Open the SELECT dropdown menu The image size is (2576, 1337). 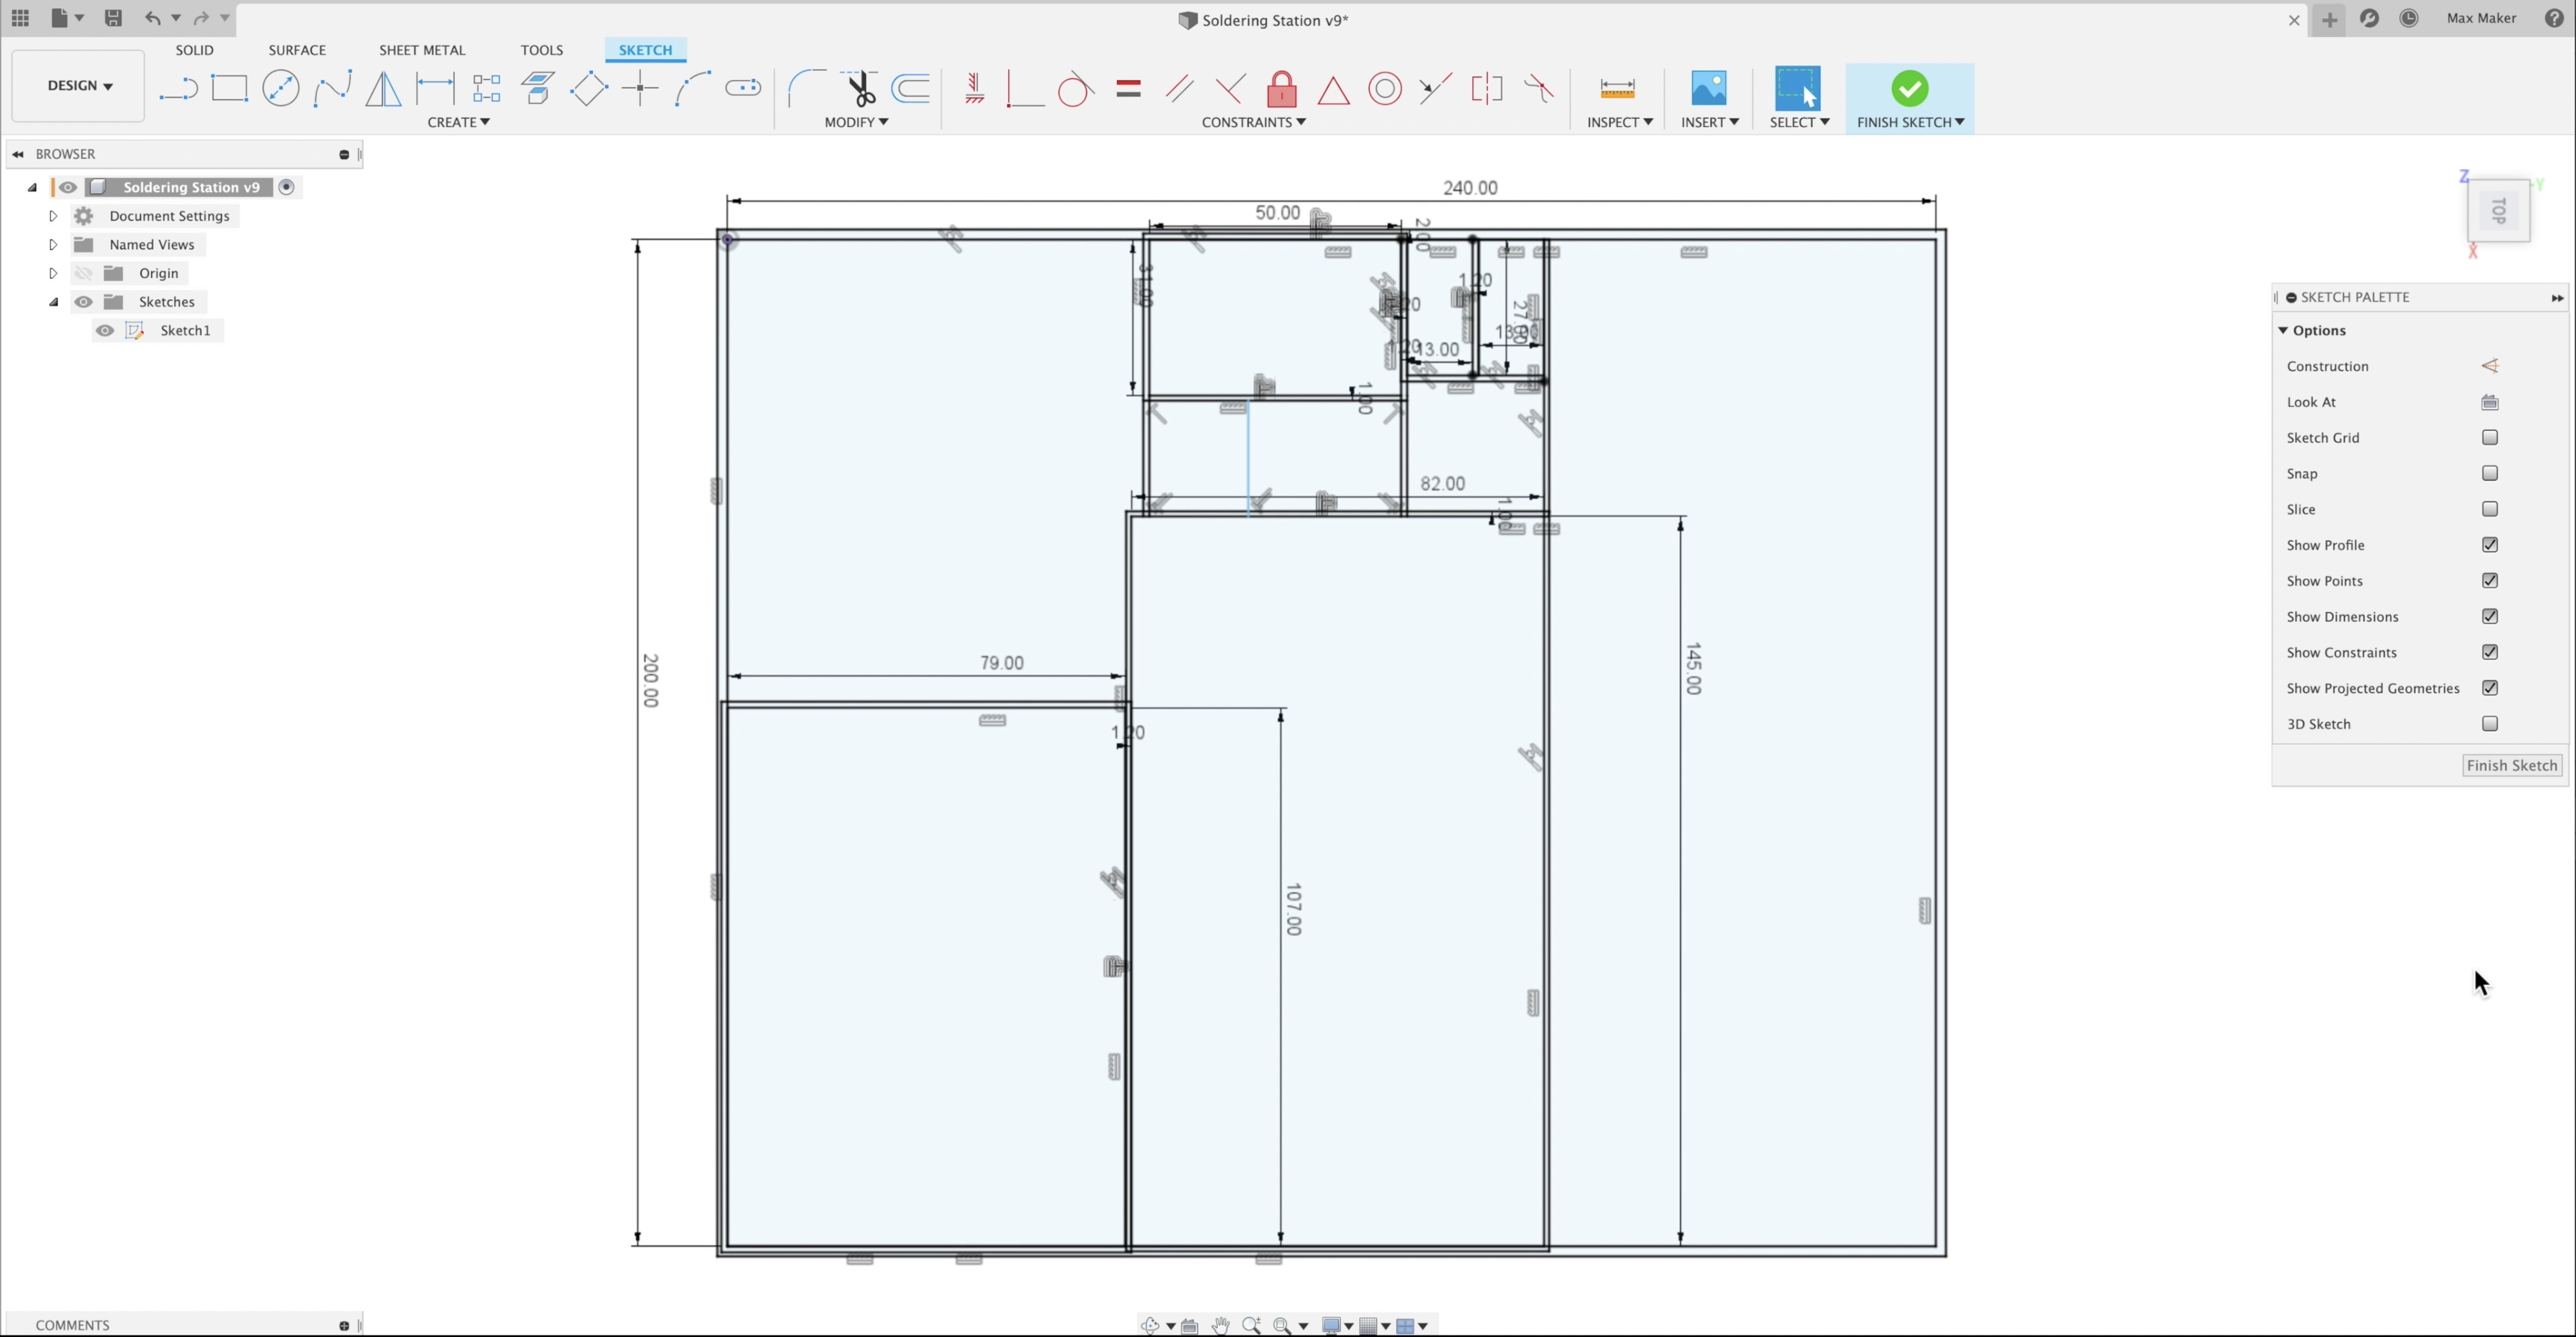pos(1799,122)
